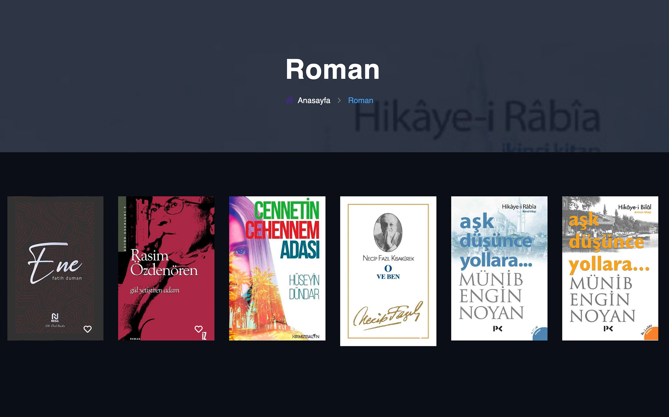Open Rasim Özdenören's Gül Yetiştiren Adam

click(x=166, y=268)
